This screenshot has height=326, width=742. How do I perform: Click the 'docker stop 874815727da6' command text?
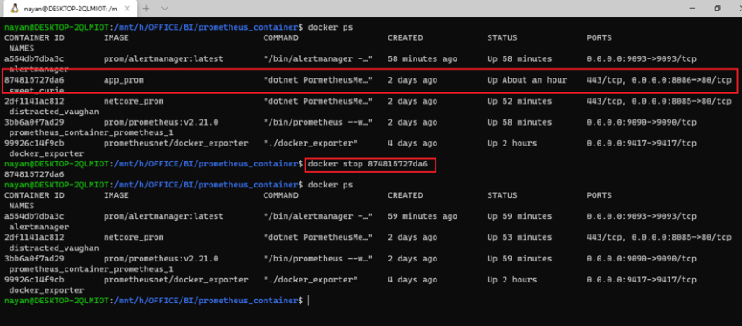(x=368, y=165)
